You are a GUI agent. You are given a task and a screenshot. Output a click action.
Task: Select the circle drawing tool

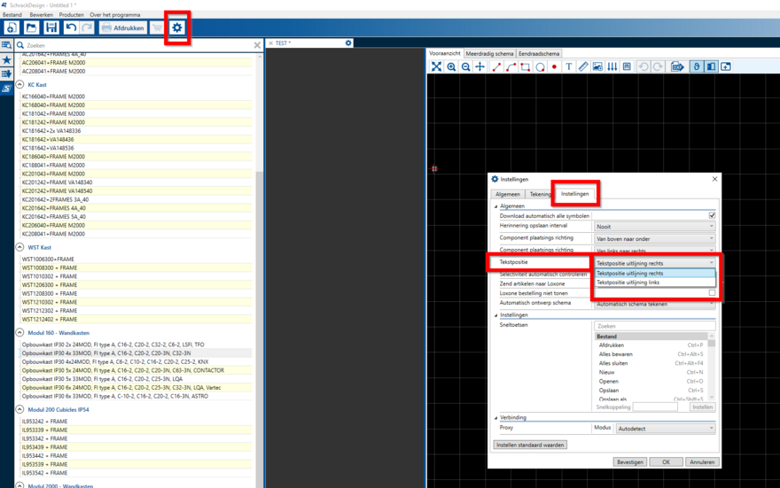pyautogui.click(x=540, y=66)
